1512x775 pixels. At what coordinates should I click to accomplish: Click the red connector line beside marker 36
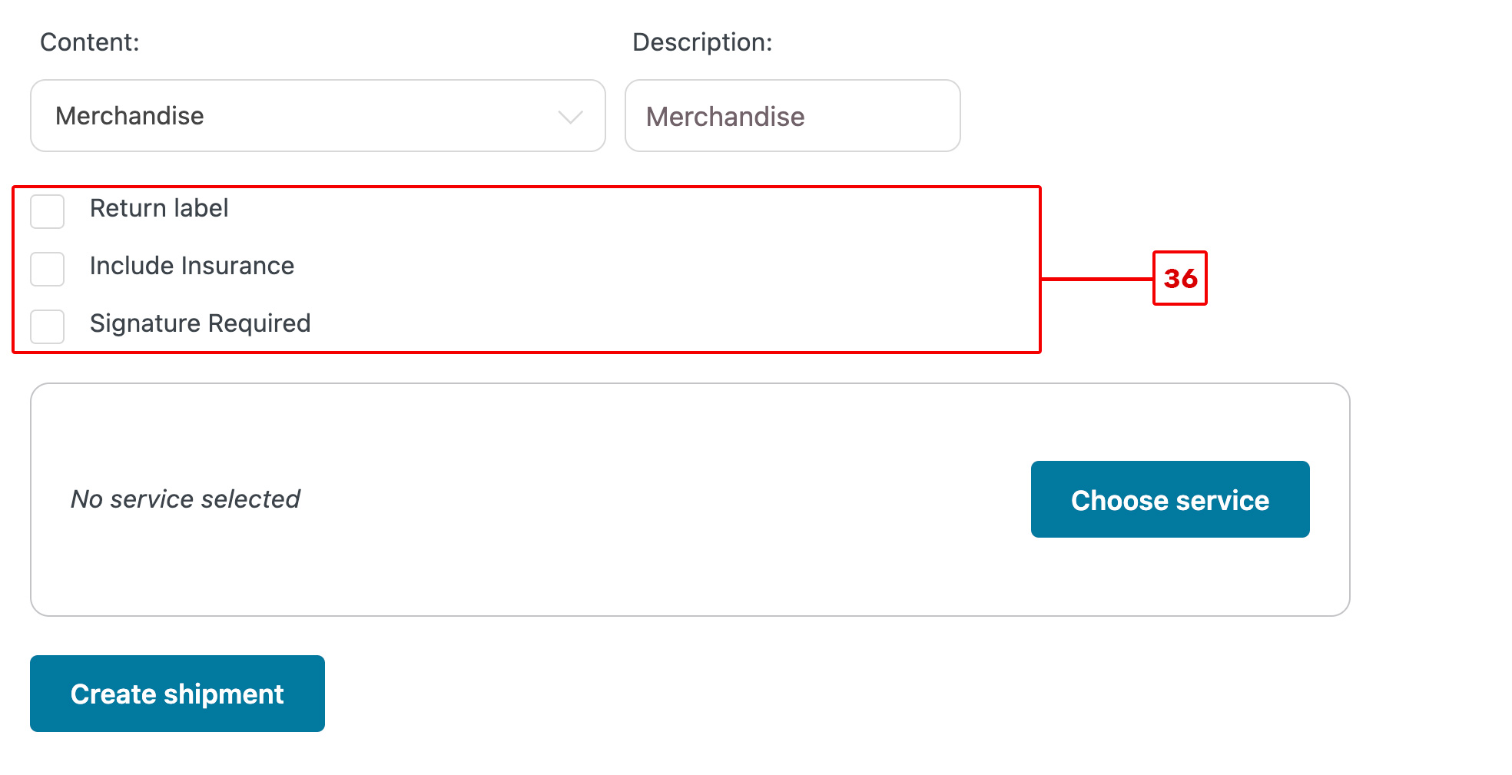coord(1097,279)
